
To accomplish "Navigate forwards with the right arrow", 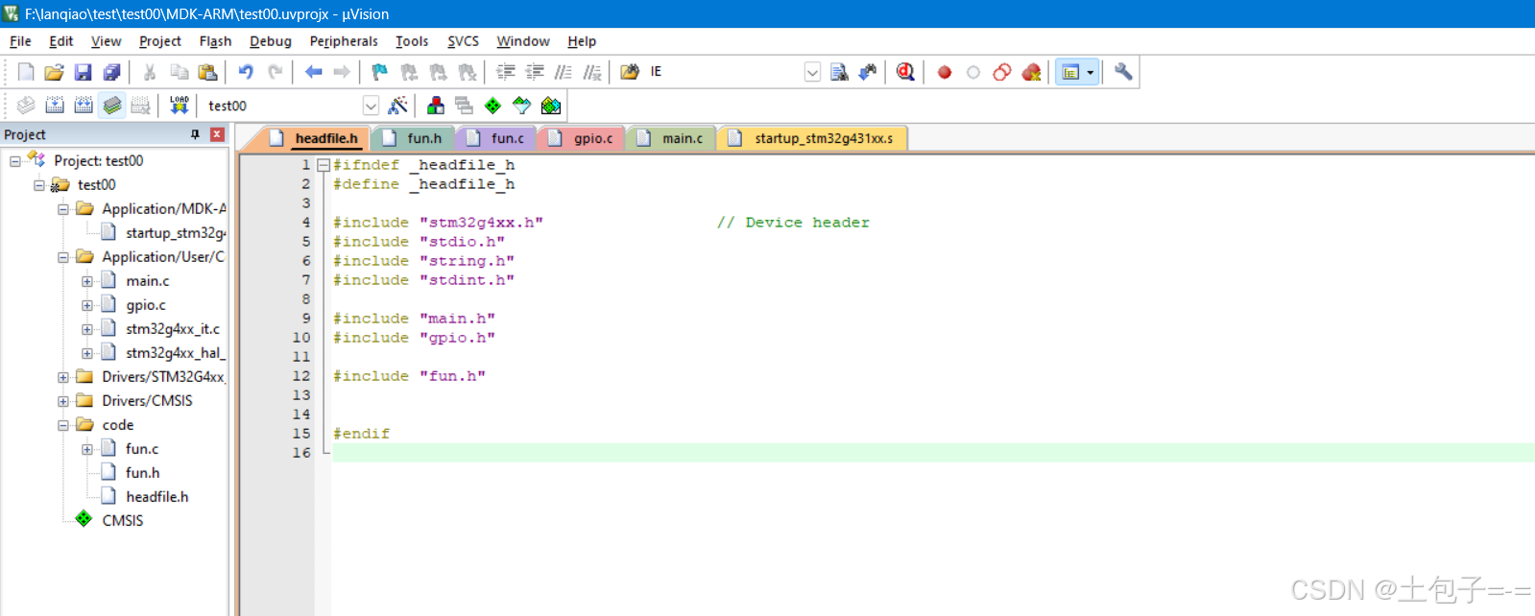I will tap(342, 72).
